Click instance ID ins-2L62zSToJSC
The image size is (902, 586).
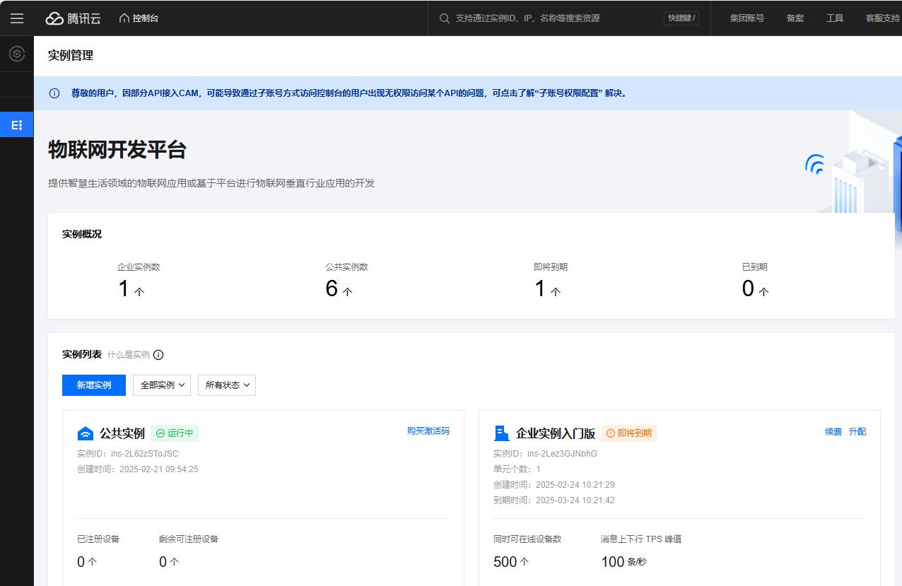click(145, 454)
